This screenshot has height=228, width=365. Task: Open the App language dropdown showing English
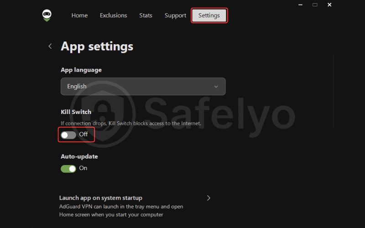143,86
